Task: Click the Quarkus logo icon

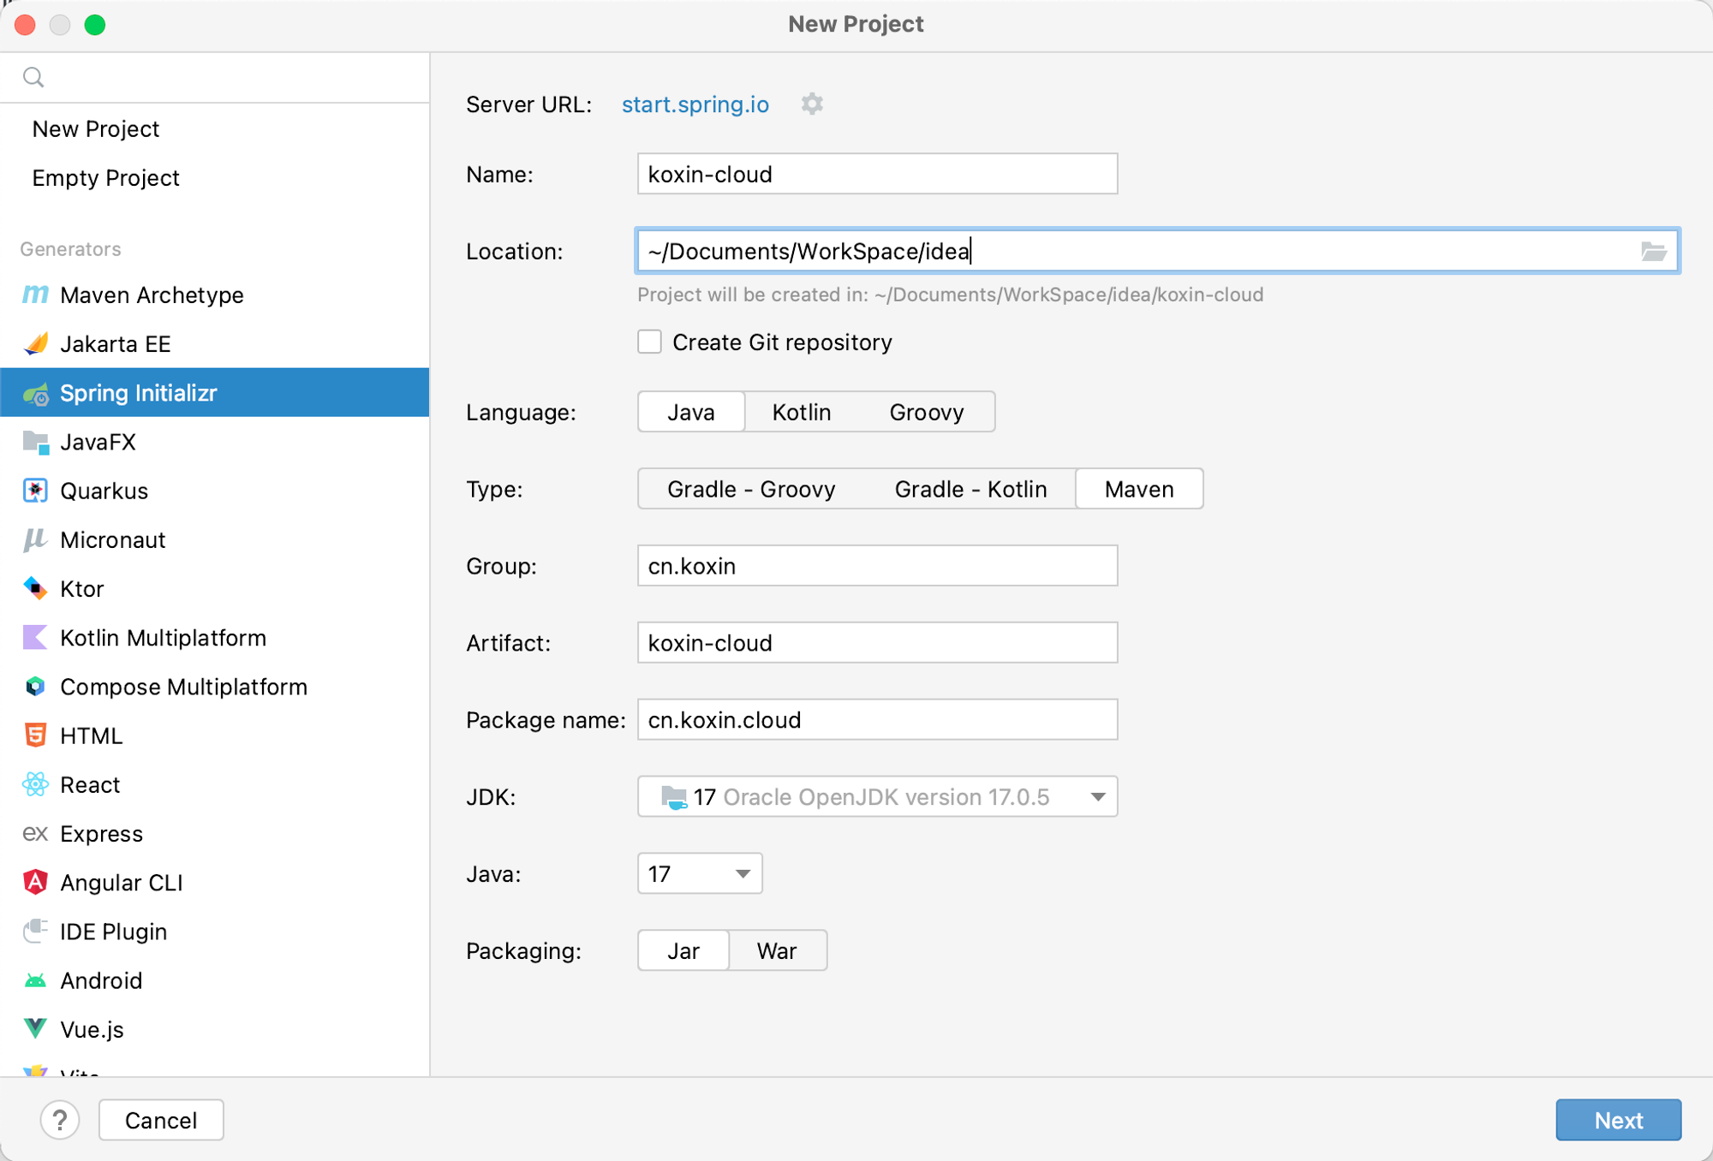Action: [x=35, y=491]
